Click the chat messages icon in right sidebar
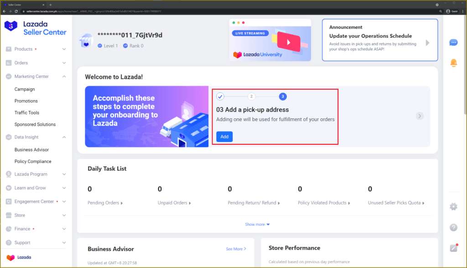 453,43
